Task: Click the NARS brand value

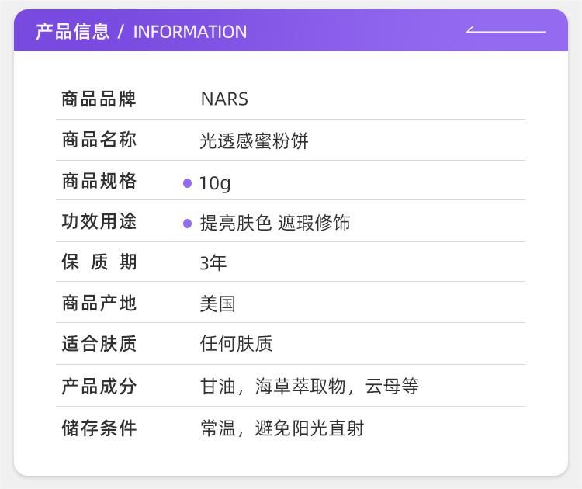Action: pyautogui.click(x=224, y=99)
